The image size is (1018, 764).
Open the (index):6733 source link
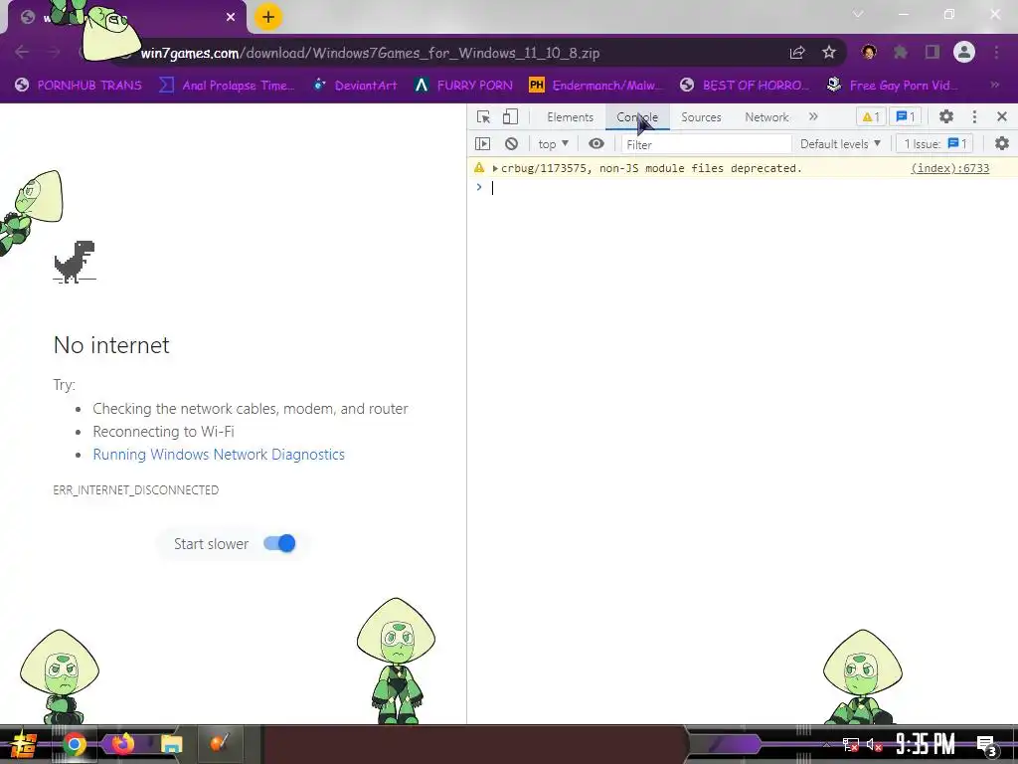point(949,168)
